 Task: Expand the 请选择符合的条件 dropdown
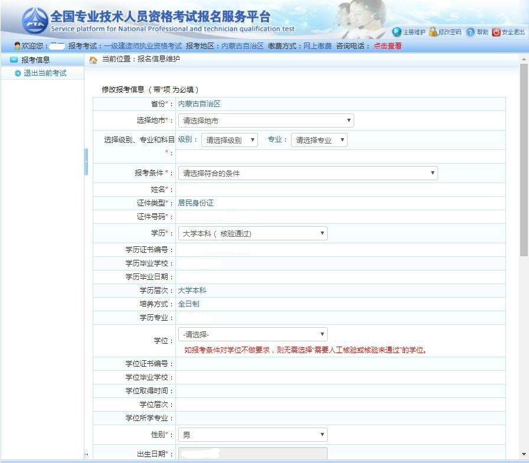(308, 173)
